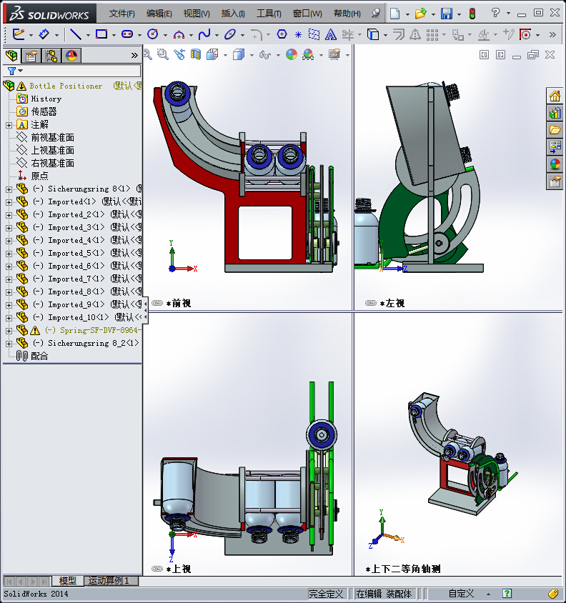Select the Ellipse tool

click(x=230, y=34)
